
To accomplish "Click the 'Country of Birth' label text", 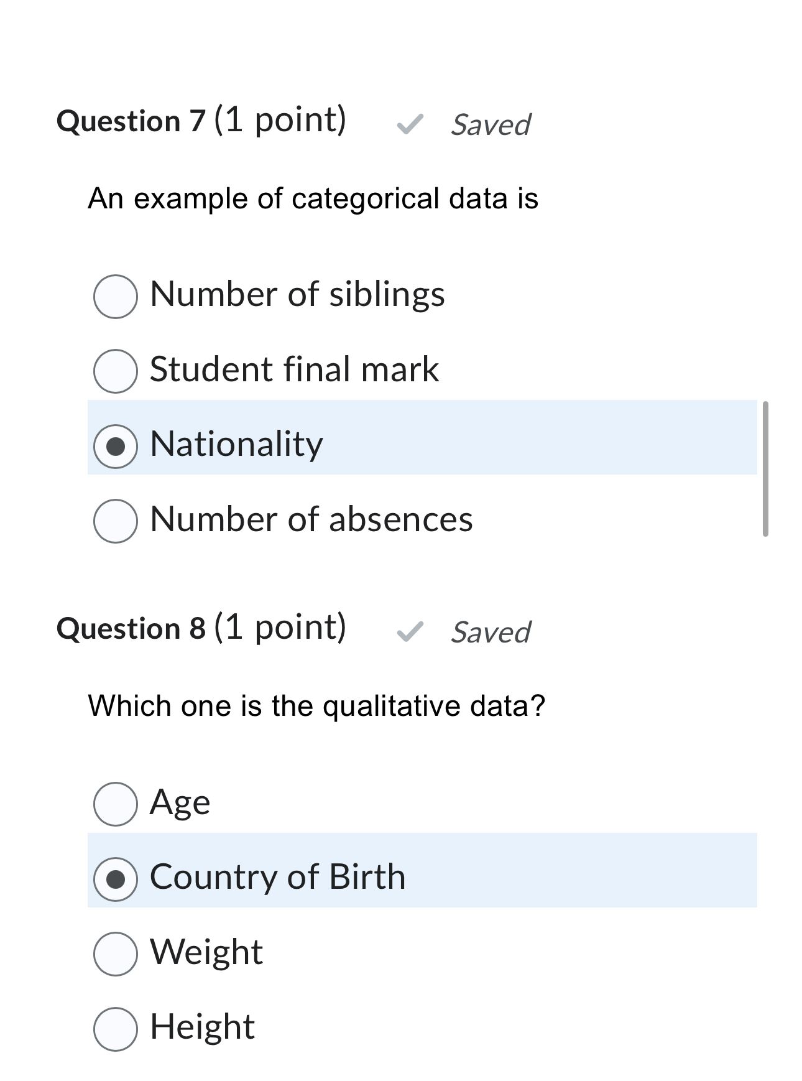I will pyautogui.click(x=278, y=877).
